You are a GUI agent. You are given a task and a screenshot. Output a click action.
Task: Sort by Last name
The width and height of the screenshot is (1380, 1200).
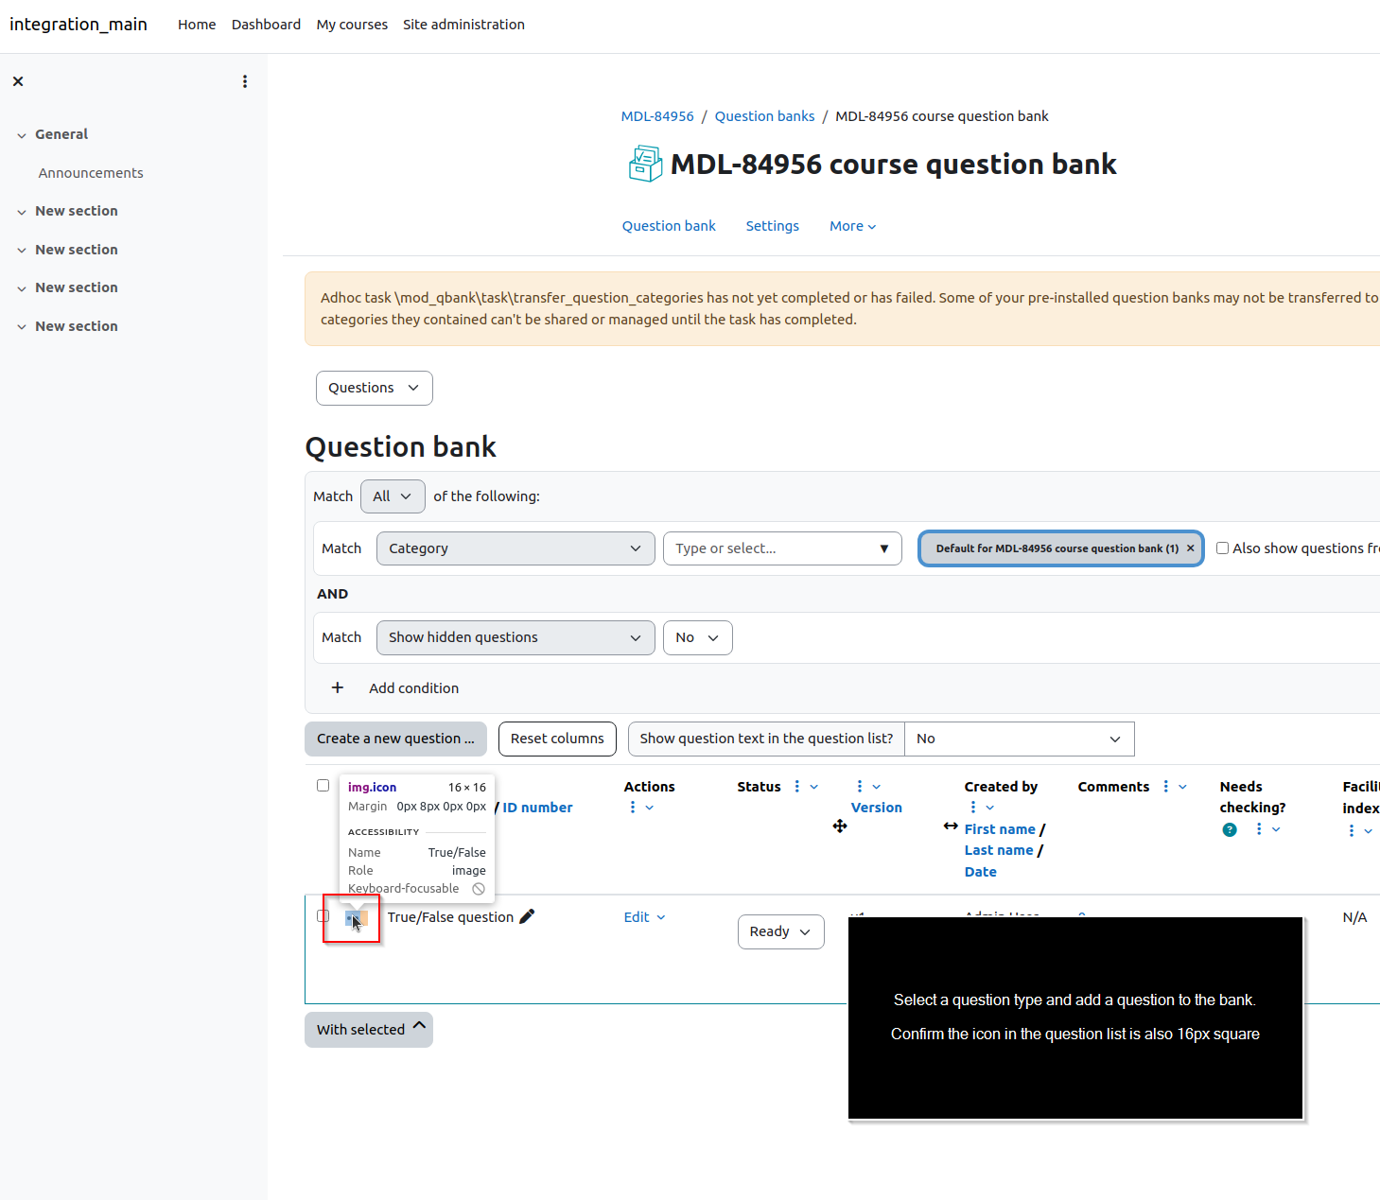(x=999, y=850)
